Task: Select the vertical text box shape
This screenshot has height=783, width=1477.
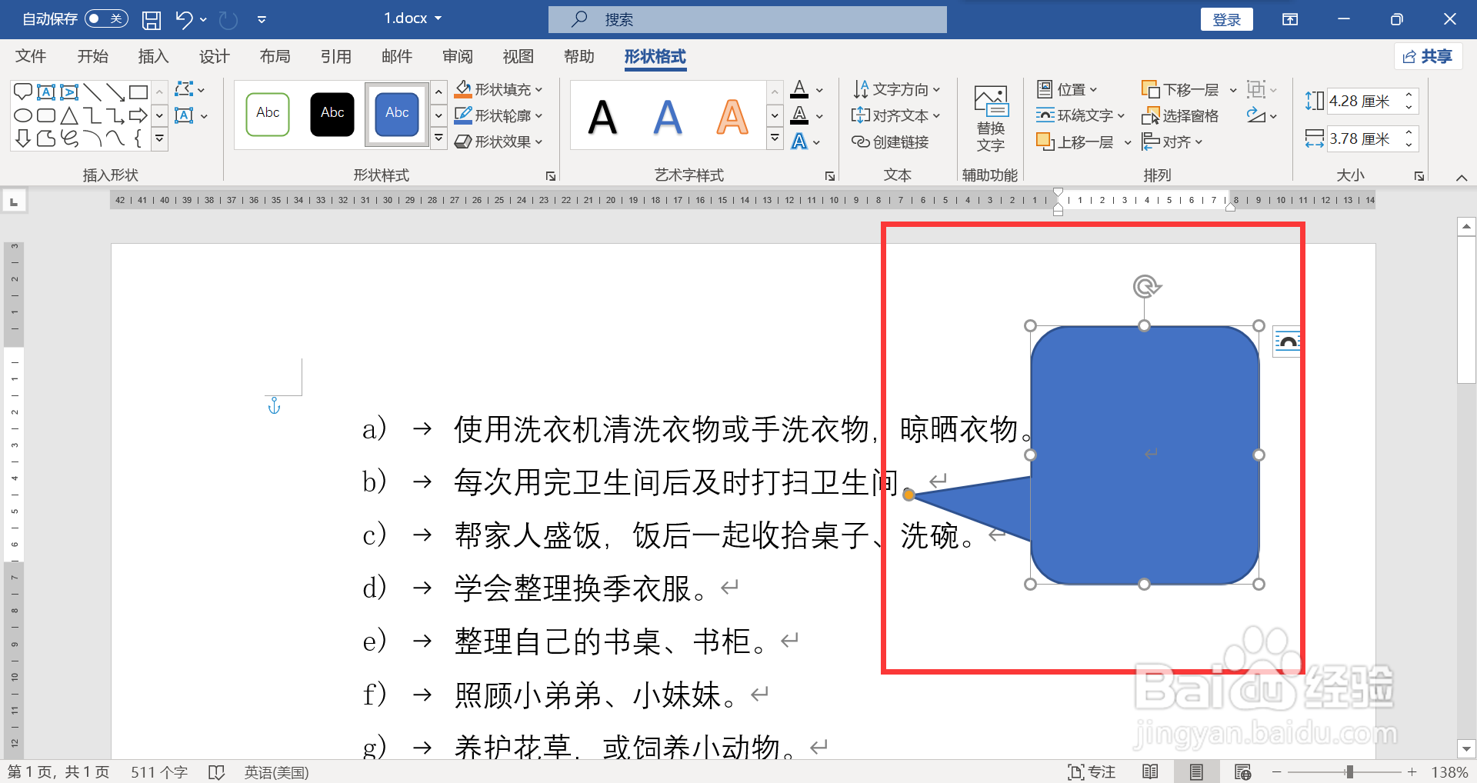Action: 69,92
